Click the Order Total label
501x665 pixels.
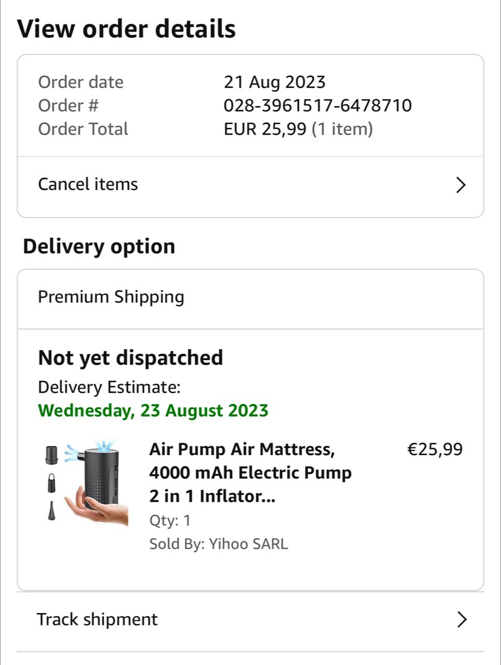(83, 129)
